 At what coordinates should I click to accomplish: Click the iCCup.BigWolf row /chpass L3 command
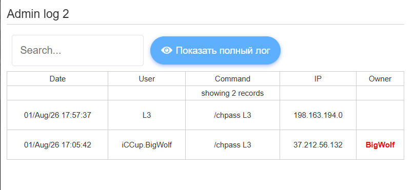(x=232, y=145)
